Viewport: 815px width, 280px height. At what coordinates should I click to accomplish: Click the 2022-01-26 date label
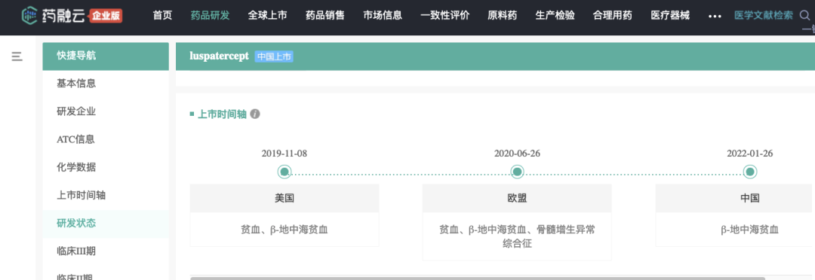[x=749, y=154]
